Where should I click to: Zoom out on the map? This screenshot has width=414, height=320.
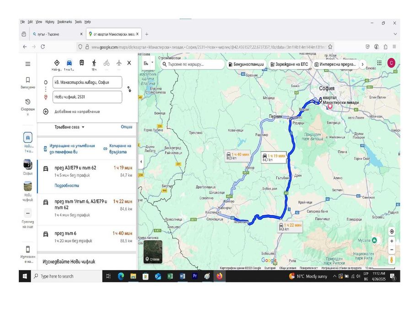point(392,249)
